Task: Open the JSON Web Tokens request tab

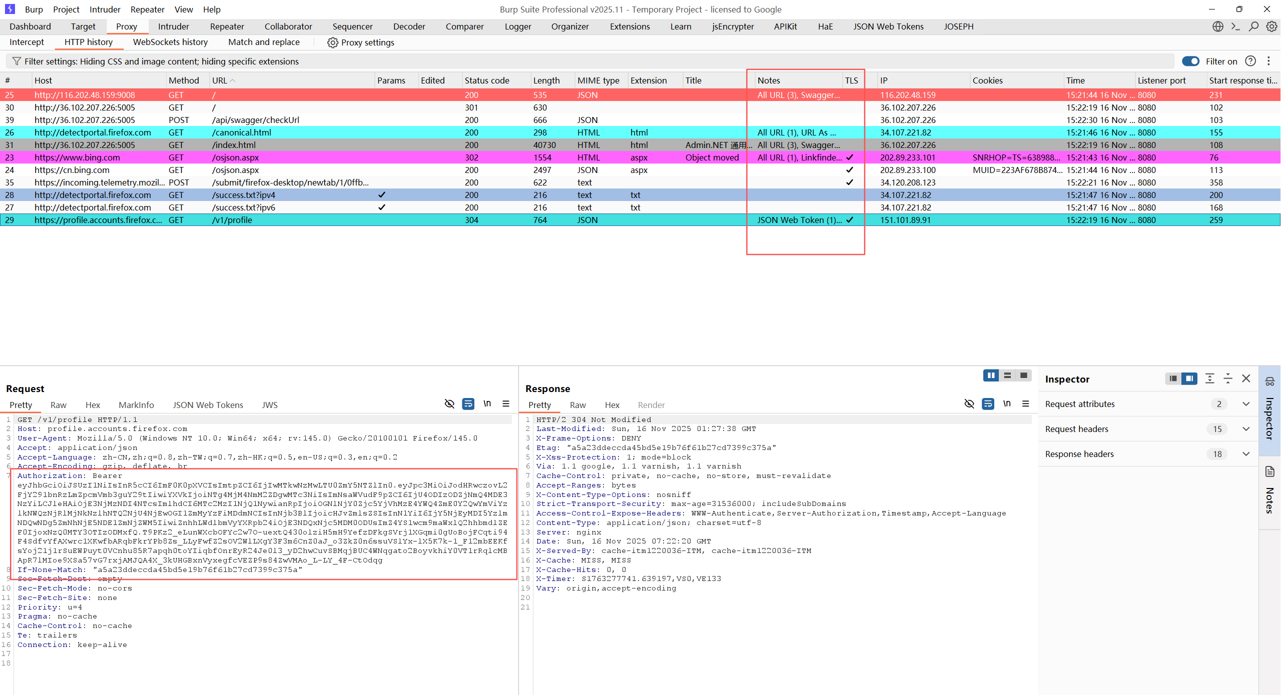Action: 208,405
